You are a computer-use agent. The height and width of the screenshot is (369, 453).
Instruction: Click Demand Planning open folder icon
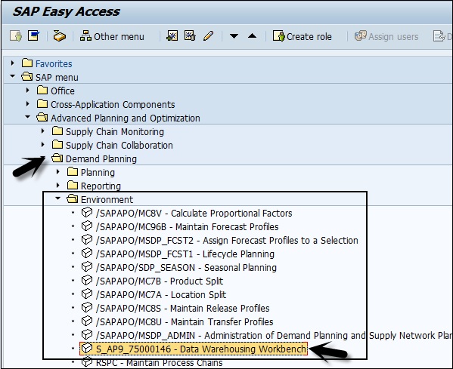[57, 158]
